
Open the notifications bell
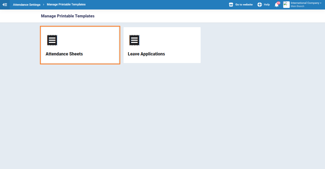click(x=276, y=5)
